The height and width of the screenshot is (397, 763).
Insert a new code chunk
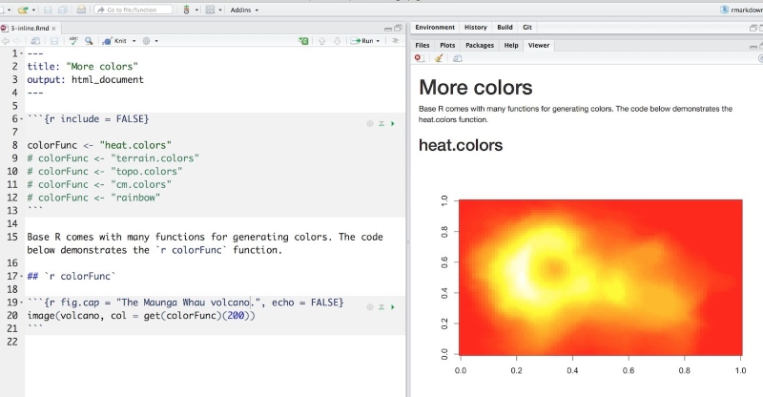click(303, 41)
